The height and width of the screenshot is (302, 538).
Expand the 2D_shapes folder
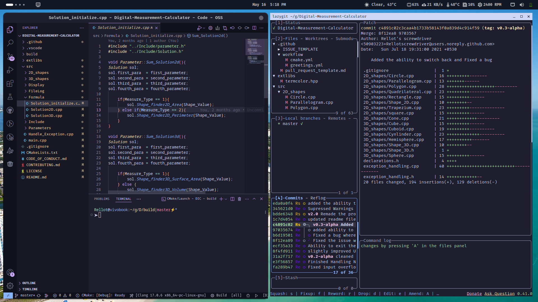tap(38, 72)
